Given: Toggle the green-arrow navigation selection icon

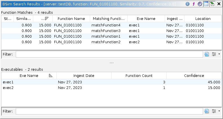Looking at the screenshot, I should coord(212,4).
